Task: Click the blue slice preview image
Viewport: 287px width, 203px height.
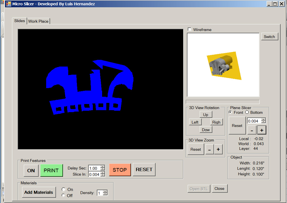Action: pos(101,89)
